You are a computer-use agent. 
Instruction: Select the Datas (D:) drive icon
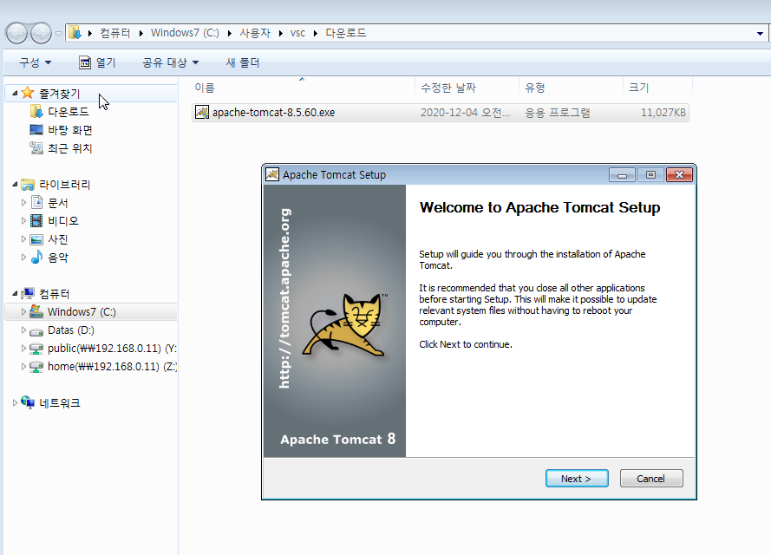coord(36,331)
